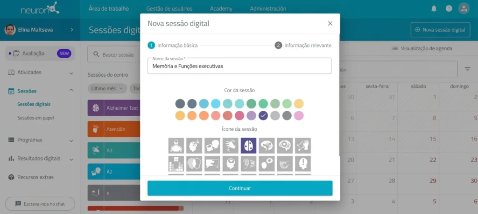Click the NeuronUP logo

[x=40, y=8]
